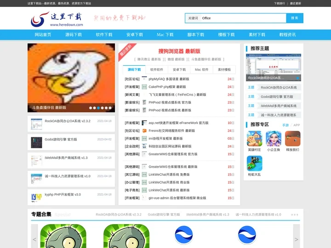Viewport: 331px width, 248px height.
Task: Show next items with the right carousel arrow
Action: click(x=297, y=236)
